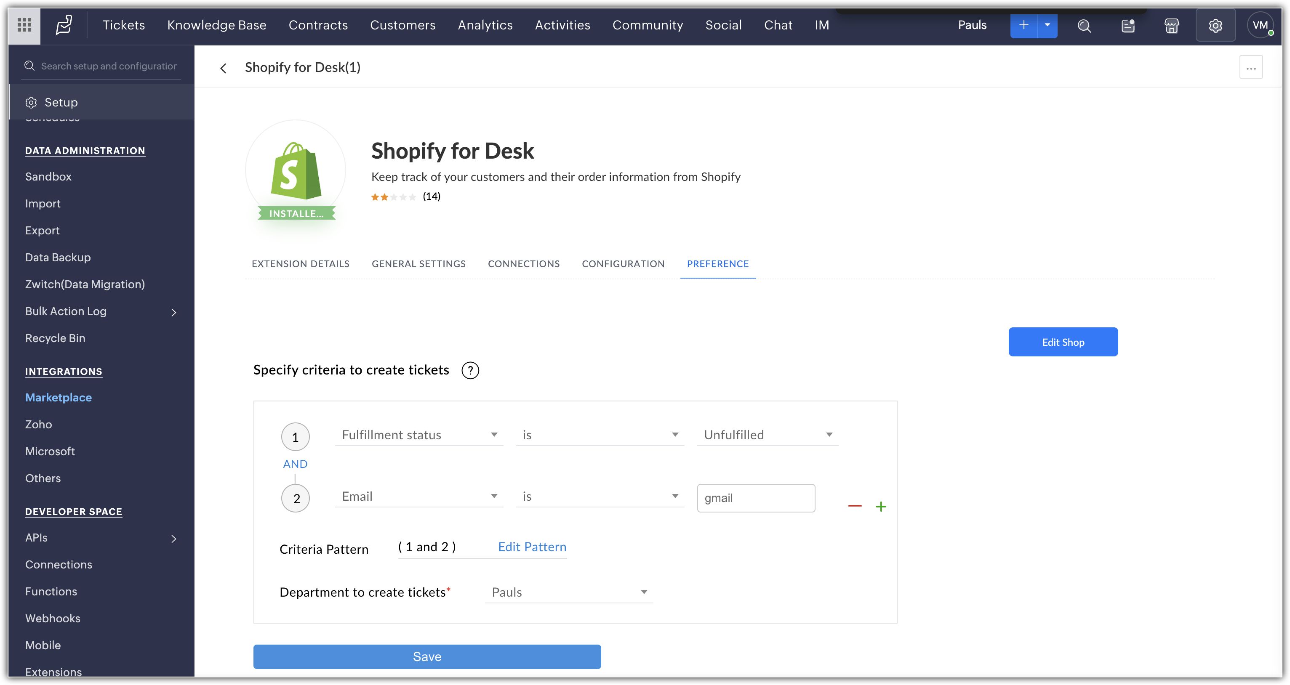Open the notifications panel icon in top bar

tap(1128, 26)
